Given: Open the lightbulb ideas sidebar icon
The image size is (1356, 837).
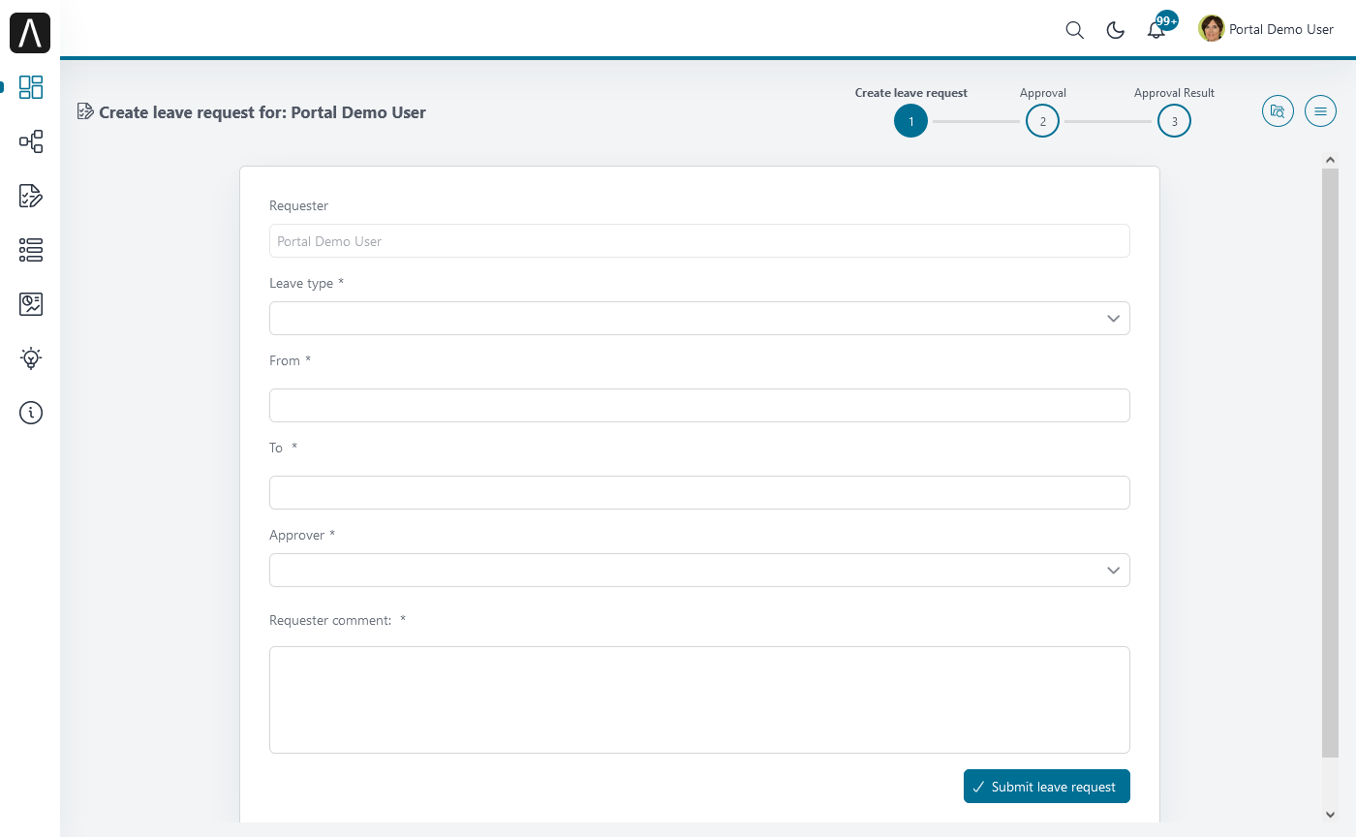Looking at the screenshot, I should [31, 358].
